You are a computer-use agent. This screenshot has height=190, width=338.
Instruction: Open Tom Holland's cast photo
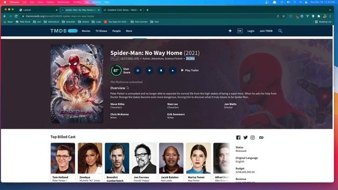click(63, 158)
